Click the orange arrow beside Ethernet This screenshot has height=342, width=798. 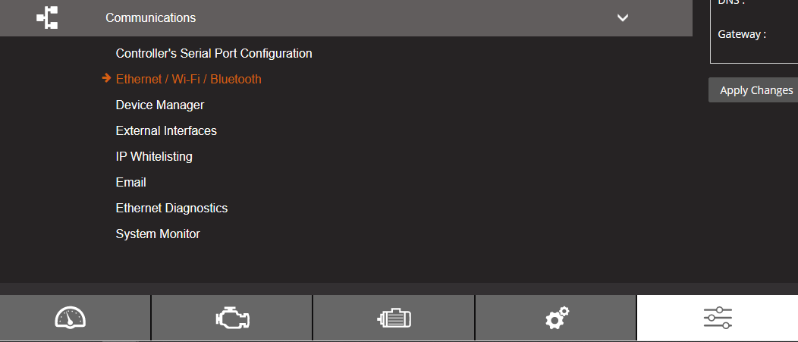point(106,78)
